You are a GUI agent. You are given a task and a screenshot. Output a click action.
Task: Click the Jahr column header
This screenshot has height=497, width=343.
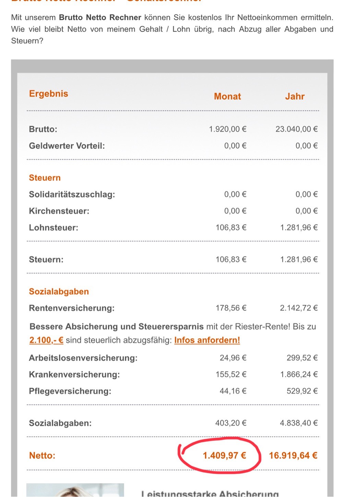pos(295,96)
